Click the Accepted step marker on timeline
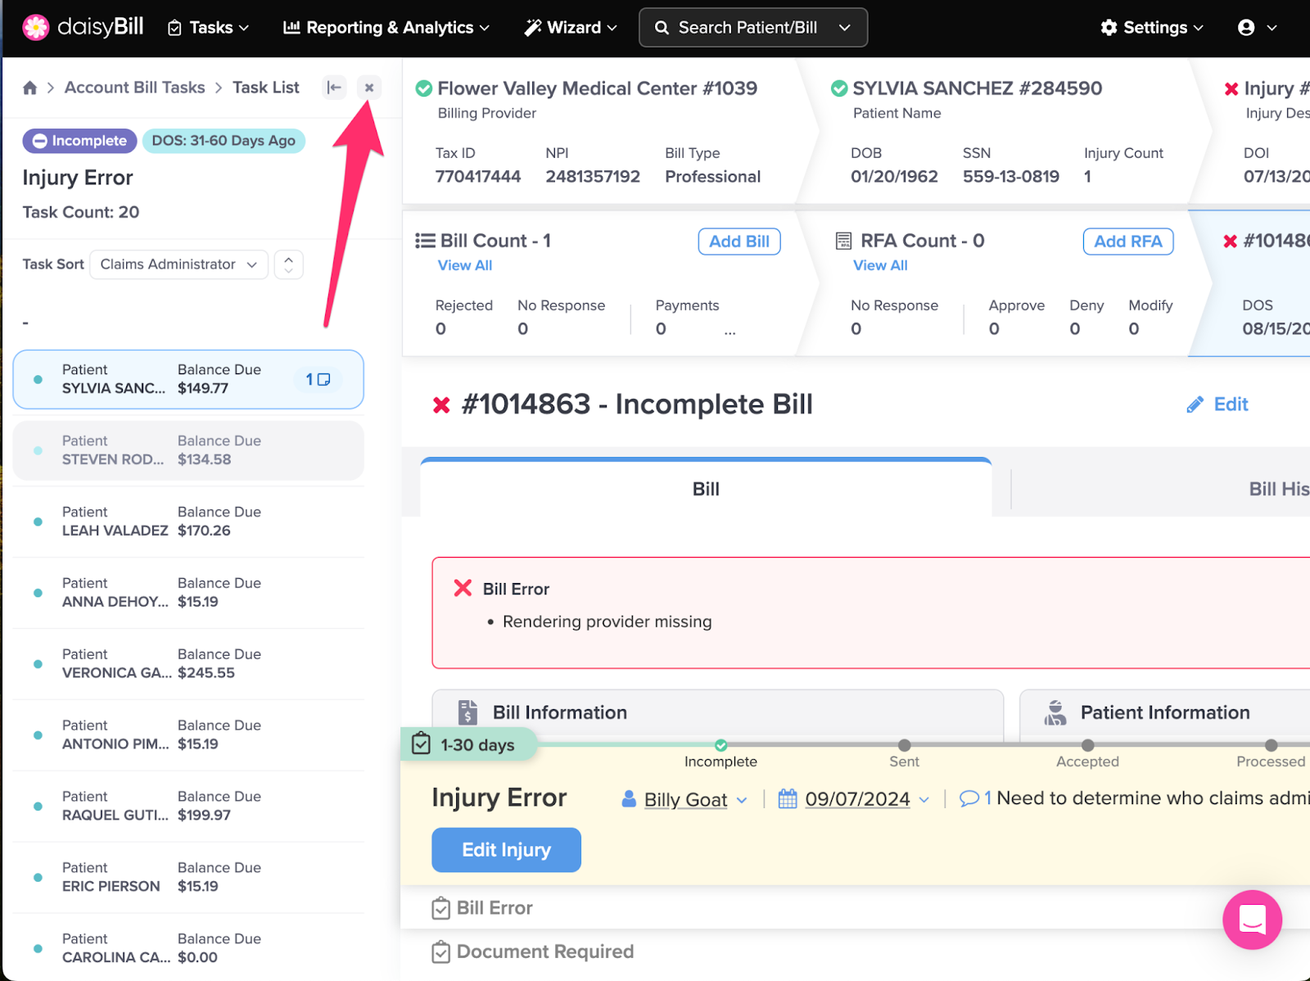This screenshot has width=1310, height=981. (x=1087, y=745)
